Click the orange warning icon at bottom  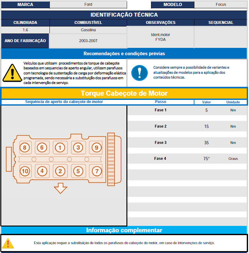[8, 243]
